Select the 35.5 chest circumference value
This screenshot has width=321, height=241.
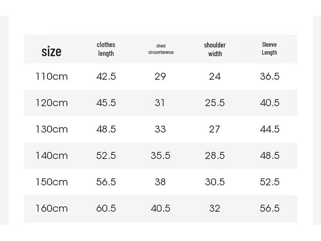tap(160, 156)
